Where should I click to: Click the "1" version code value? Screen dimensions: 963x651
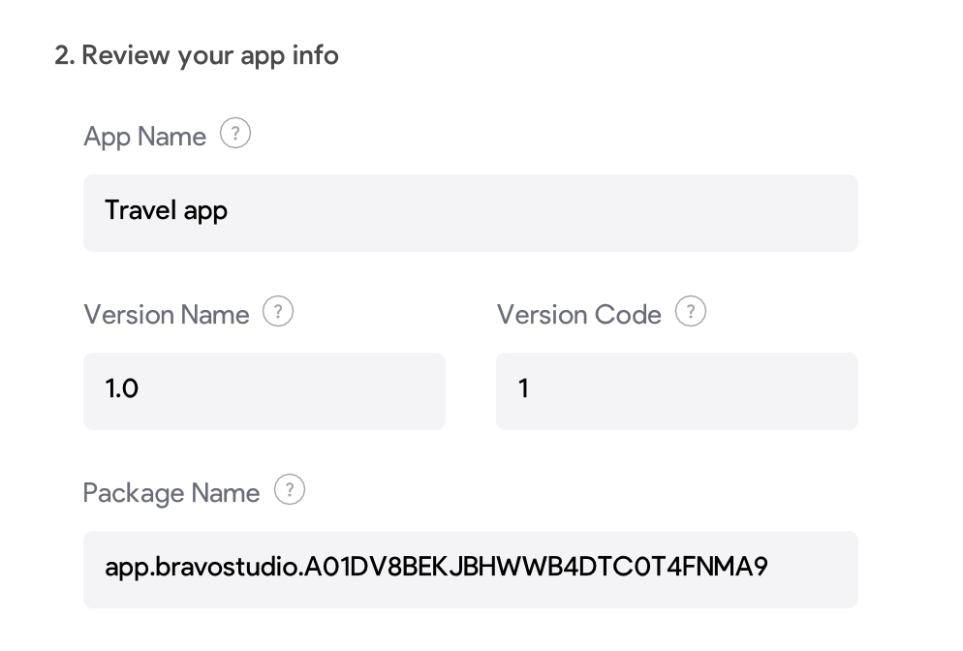524,388
